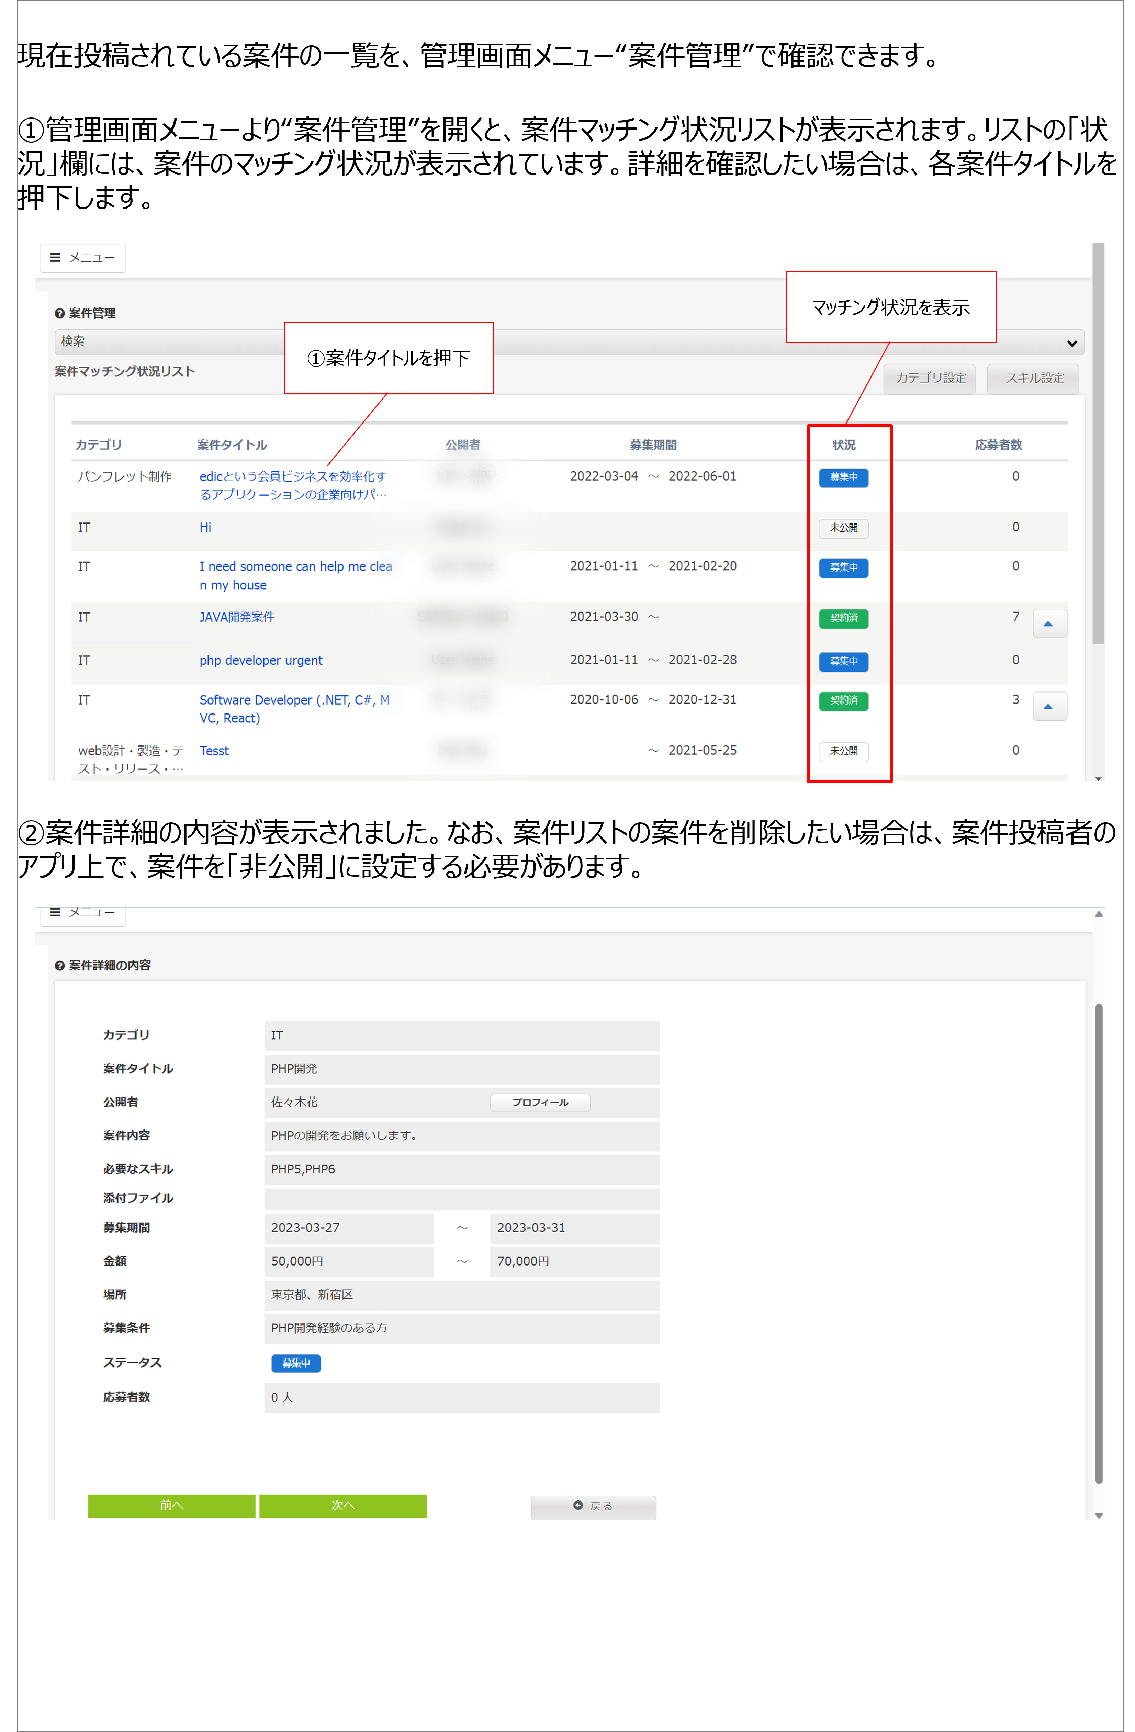This screenshot has height=1732, width=1135.
Task: View profile with プロフィール button
Action: (x=540, y=1103)
